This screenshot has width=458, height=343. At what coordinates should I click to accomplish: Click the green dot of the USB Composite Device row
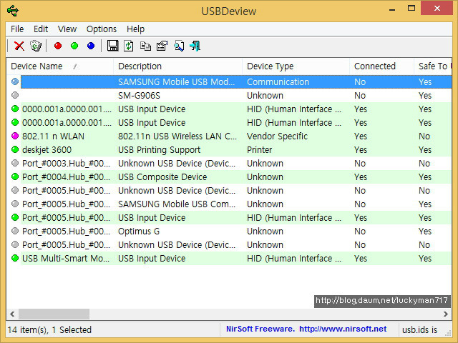(x=15, y=177)
